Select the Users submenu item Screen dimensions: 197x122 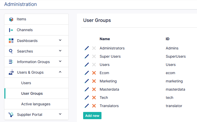click(36, 83)
